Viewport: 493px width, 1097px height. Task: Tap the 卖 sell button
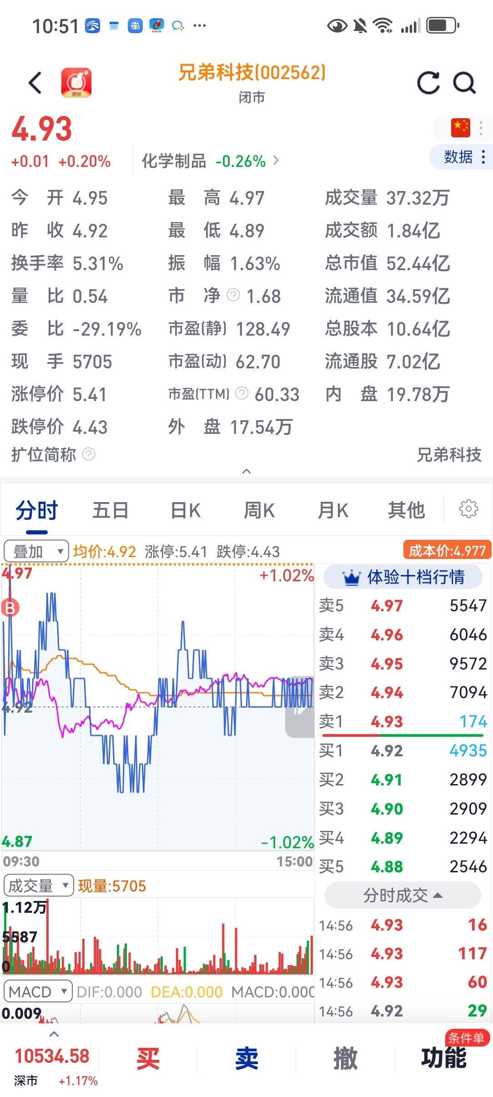(x=246, y=1059)
